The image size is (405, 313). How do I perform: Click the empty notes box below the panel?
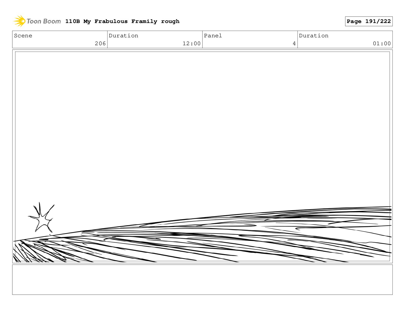[202, 280]
